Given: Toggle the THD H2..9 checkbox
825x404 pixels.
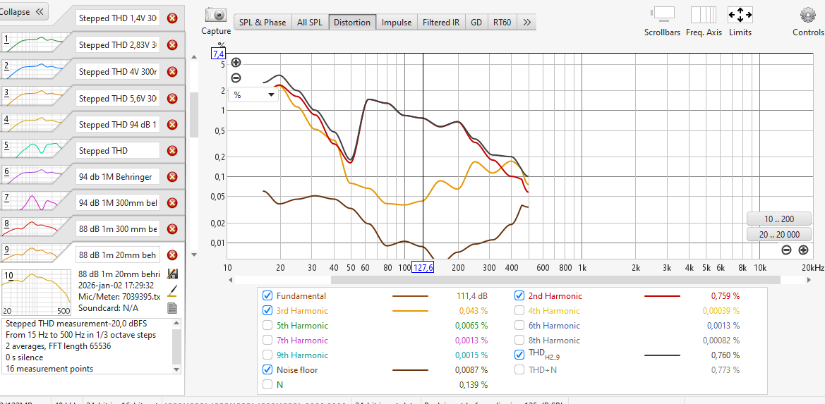Looking at the screenshot, I should coord(519,354).
